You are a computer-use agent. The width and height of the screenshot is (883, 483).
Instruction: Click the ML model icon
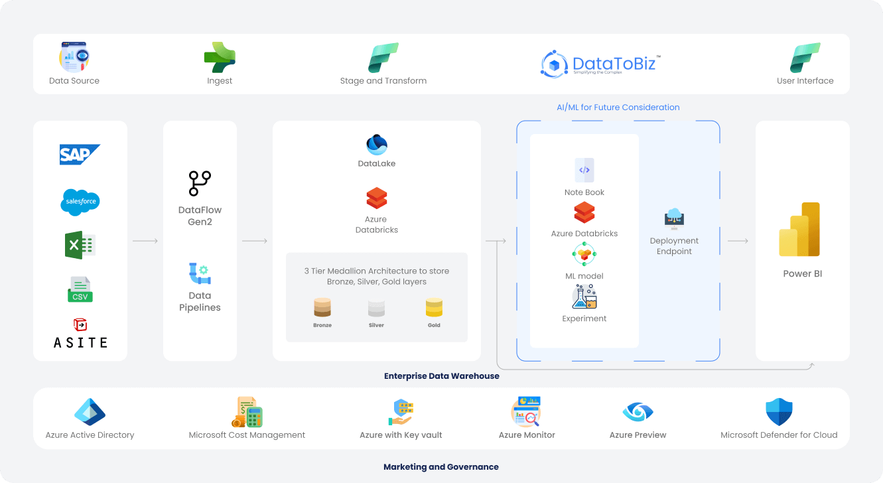(x=584, y=255)
